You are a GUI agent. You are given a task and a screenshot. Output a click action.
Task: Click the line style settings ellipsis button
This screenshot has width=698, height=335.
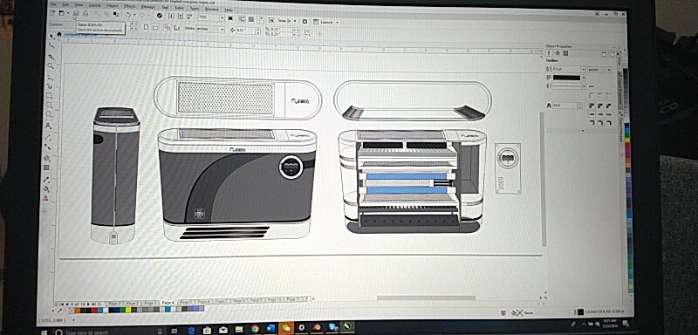592,86
